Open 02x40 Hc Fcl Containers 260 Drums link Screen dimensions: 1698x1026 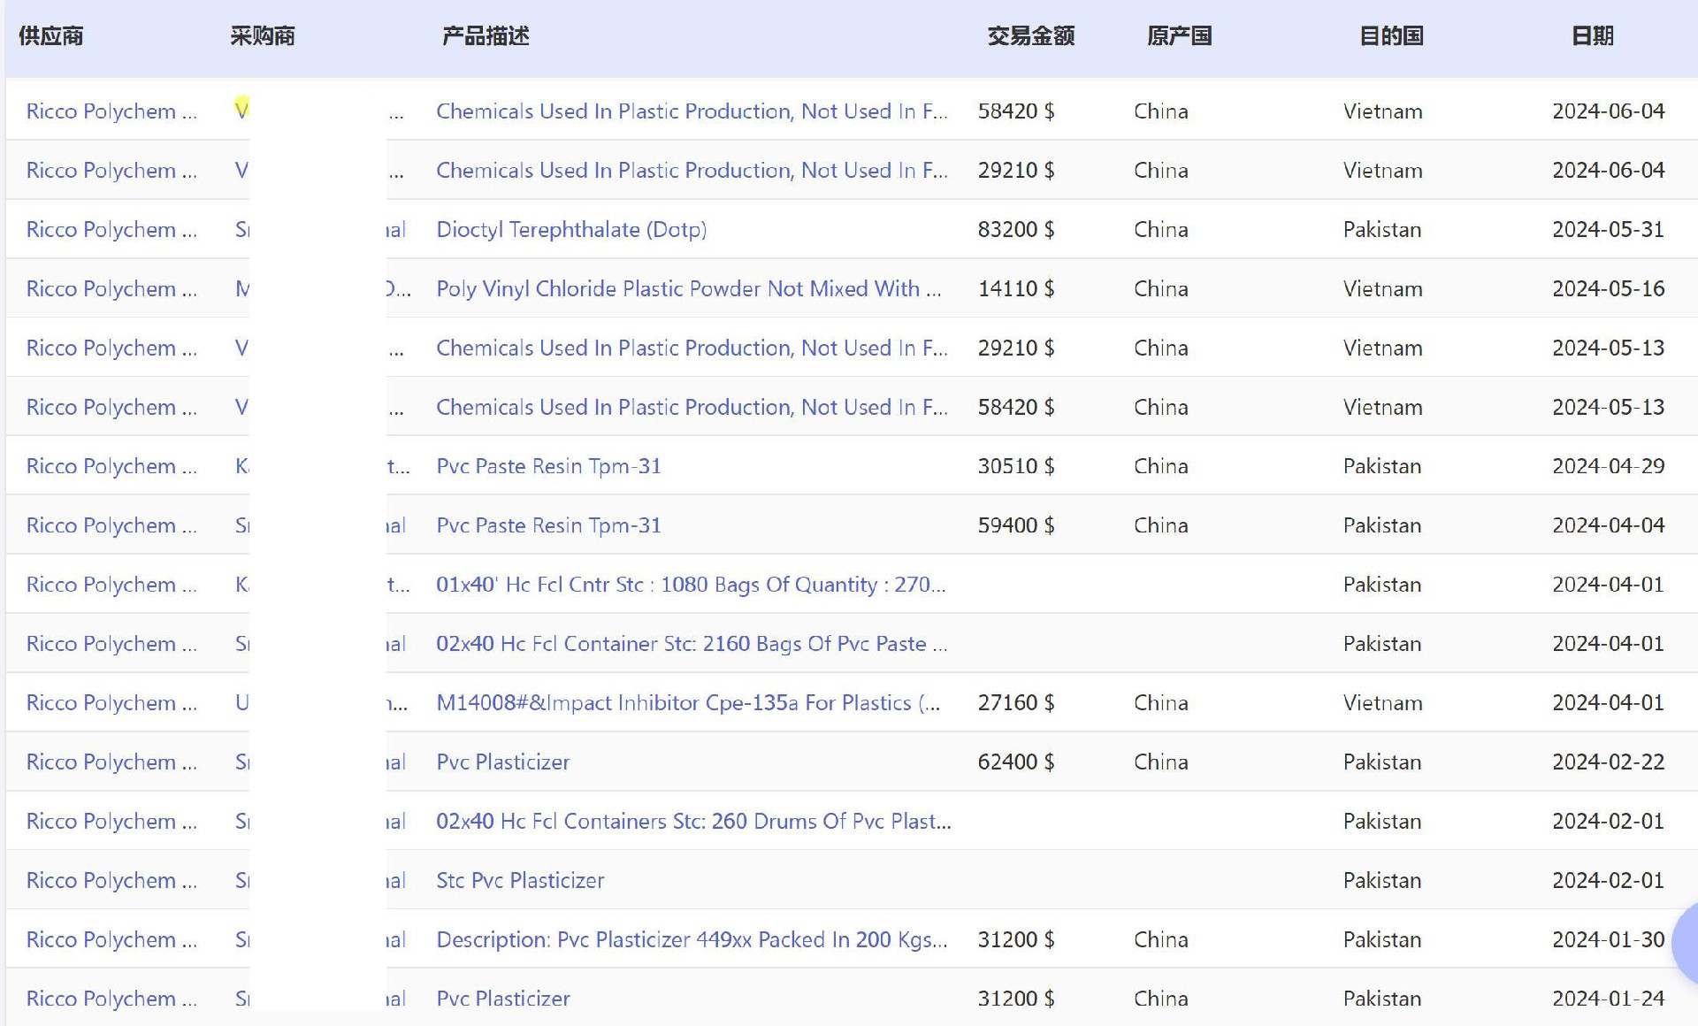click(x=693, y=822)
